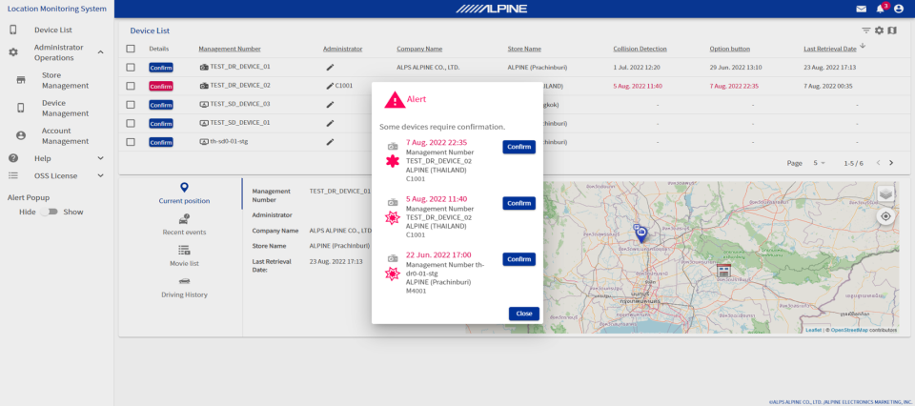Click the Help question mark icon
Viewport: 915px width, 406px height.
pyautogui.click(x=12, y=158)
